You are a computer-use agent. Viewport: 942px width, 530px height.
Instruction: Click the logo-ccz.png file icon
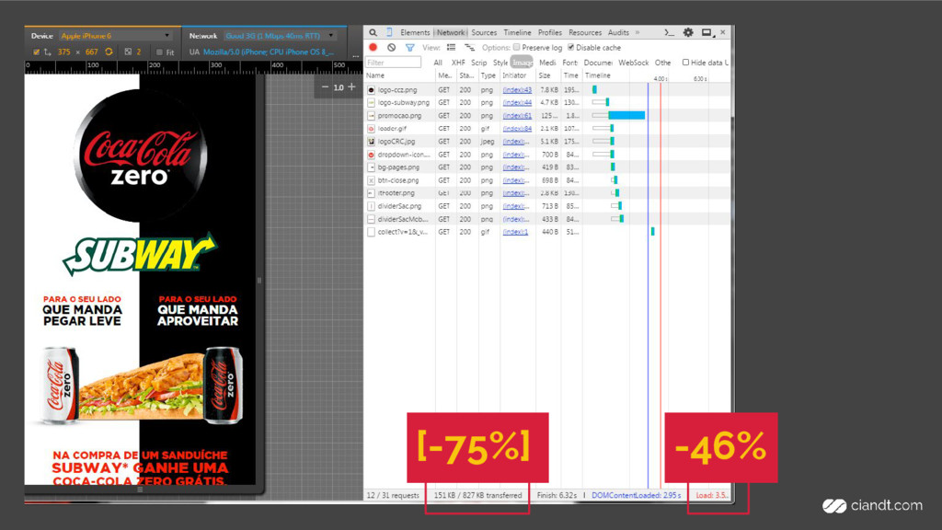click(372, 89)
